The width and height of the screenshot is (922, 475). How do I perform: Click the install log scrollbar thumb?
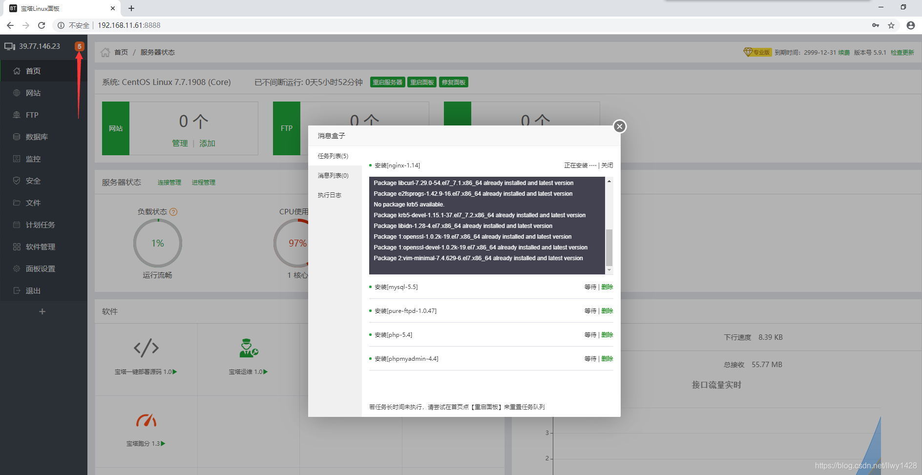coord(609,247)
